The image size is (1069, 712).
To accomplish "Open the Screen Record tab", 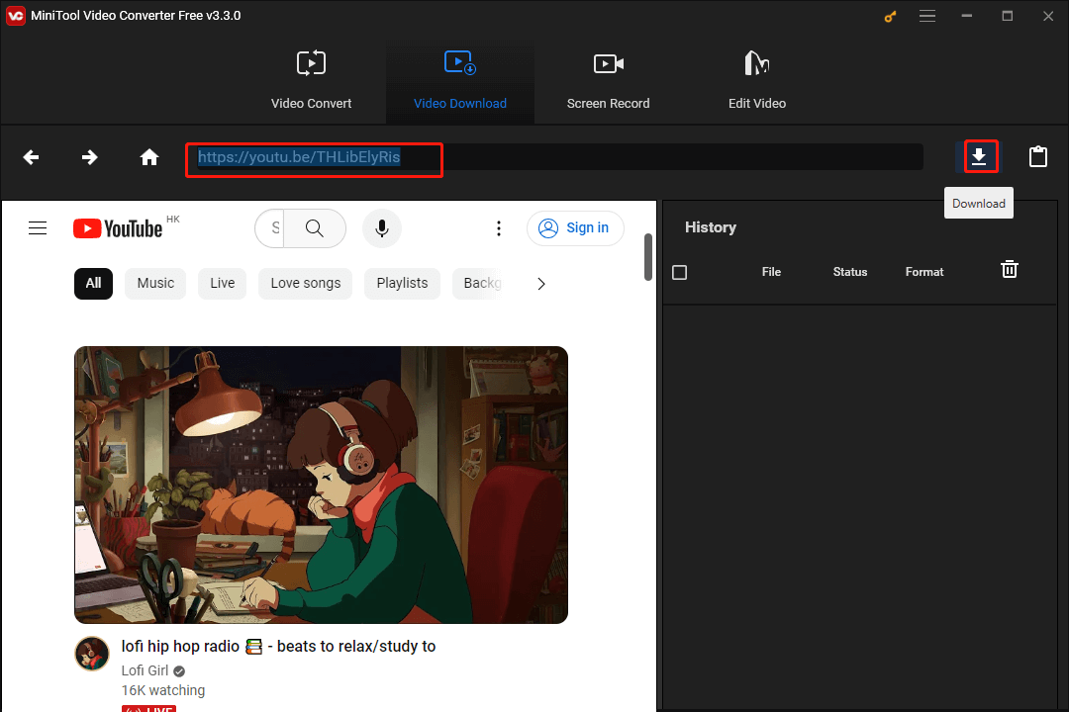I will coord(608,80).
